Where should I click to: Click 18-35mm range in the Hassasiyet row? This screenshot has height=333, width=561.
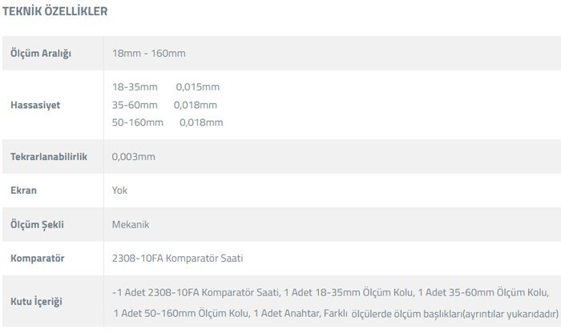(135, 87)
